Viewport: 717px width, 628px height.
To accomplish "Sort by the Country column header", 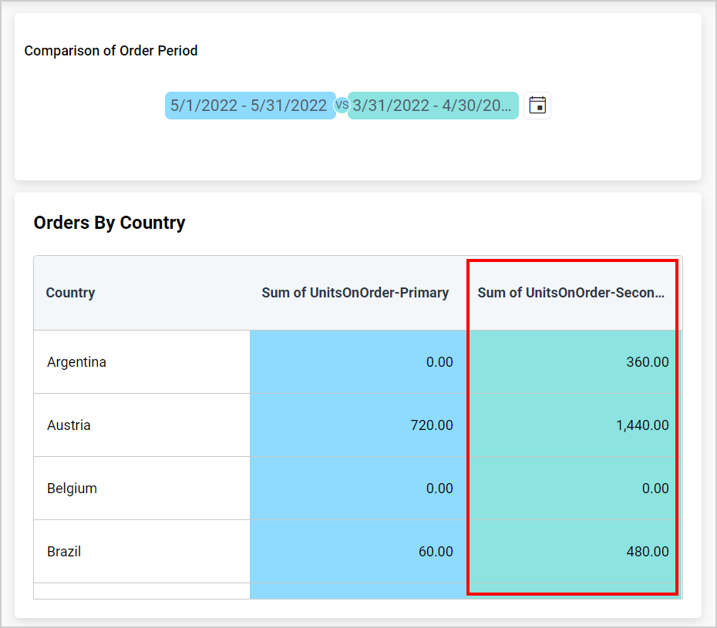I will point(70,293).
